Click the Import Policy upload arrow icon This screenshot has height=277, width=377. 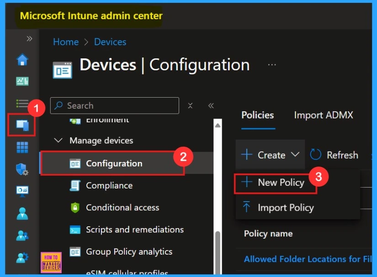point(246,207)
